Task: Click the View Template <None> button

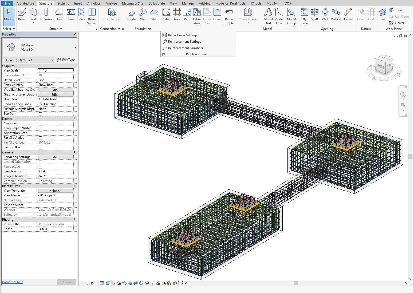Action: (56, 191)
